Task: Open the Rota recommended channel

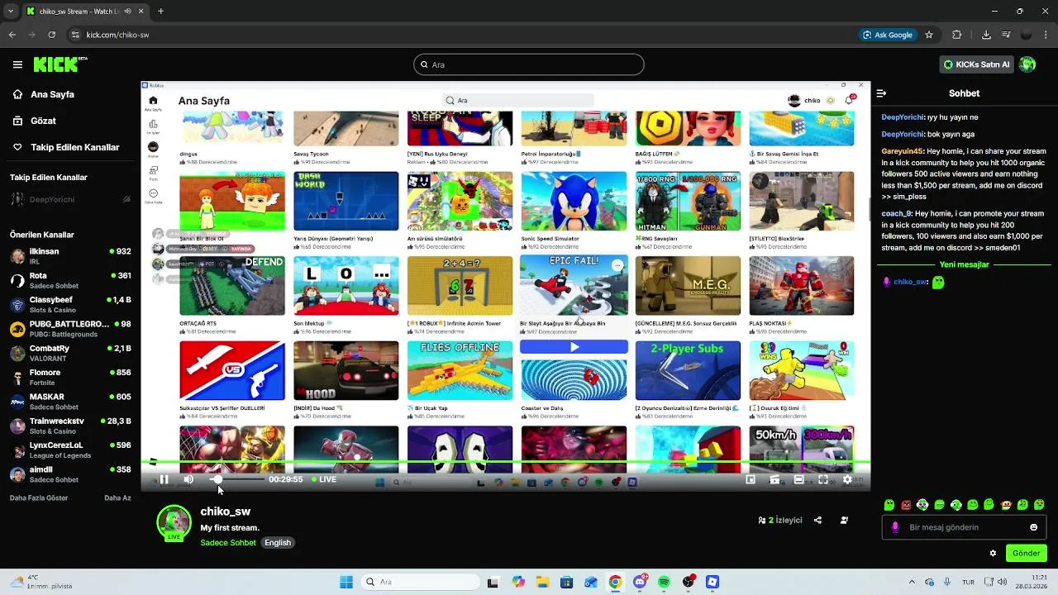Action: 69,280
